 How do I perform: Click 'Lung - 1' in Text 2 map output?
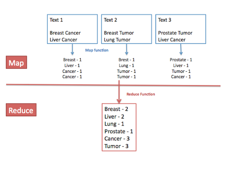click(127, 66)
